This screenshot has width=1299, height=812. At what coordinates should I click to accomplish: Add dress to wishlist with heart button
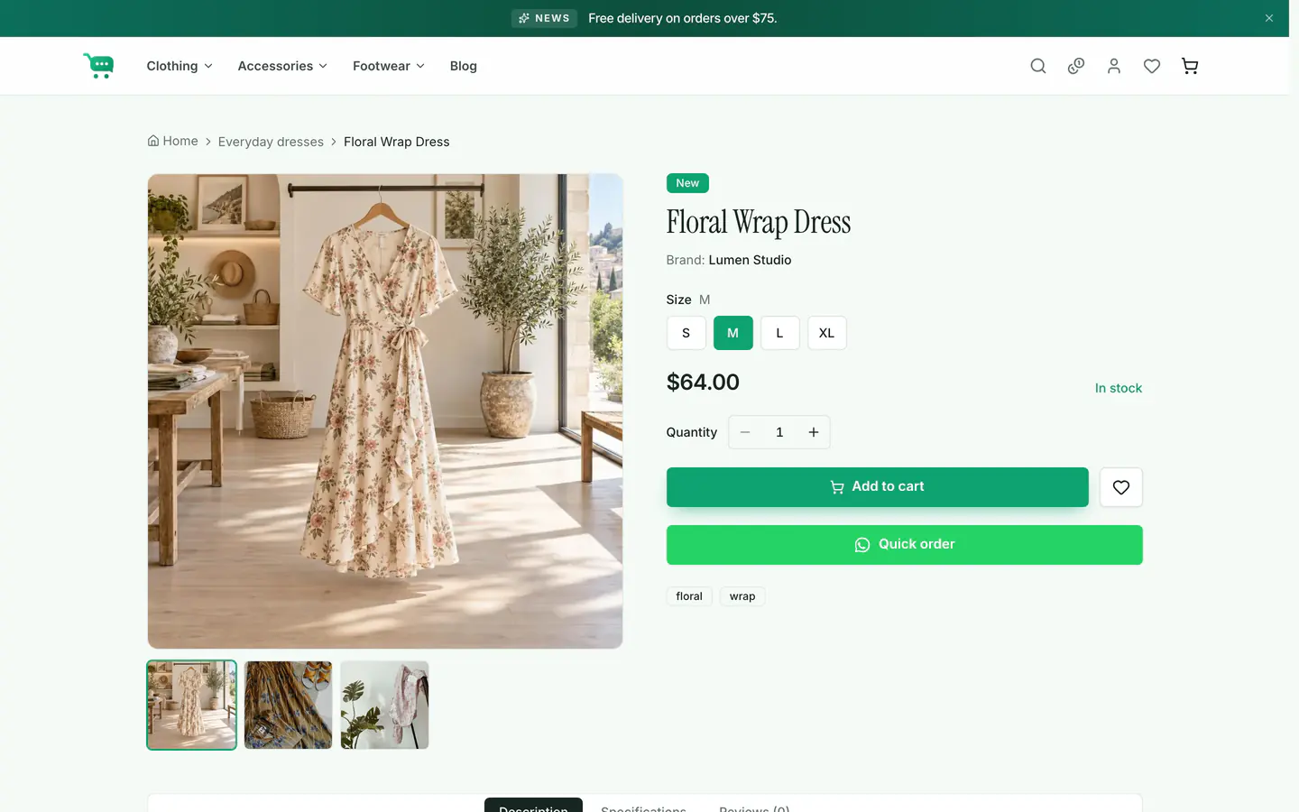click(x=1121, y=487)
